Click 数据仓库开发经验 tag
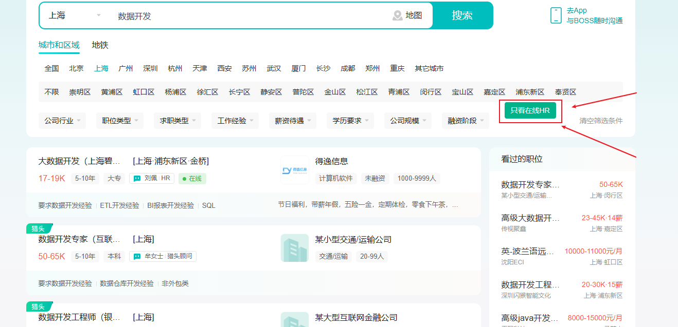678x327 pixels. pyautogui.click(x=127, y=283)
